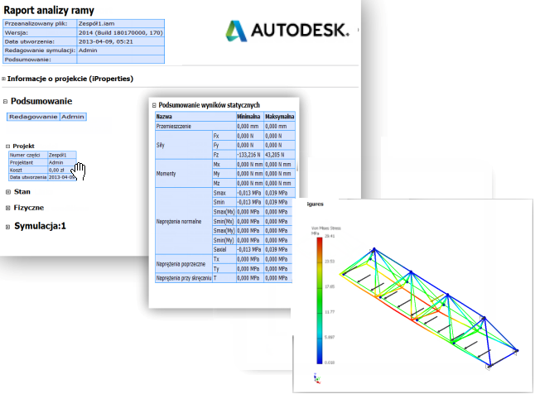Click the 'Podsumowanie:' label cell in header table

(x=40, y=60)
